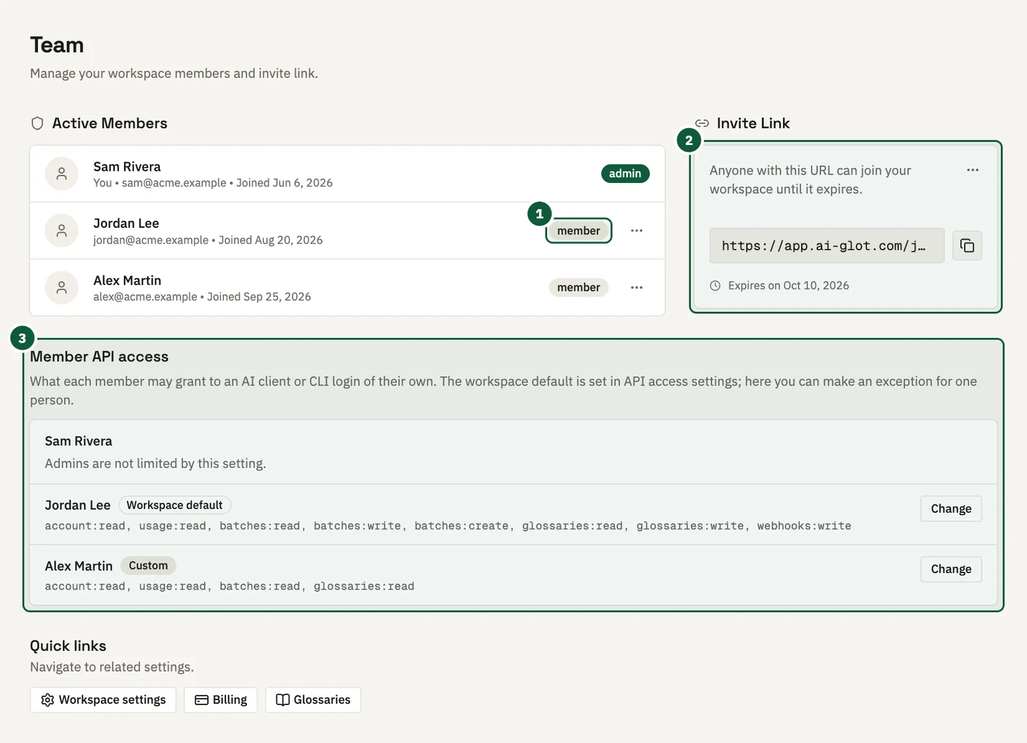Open Workspace settings quick link

point(103,700)
